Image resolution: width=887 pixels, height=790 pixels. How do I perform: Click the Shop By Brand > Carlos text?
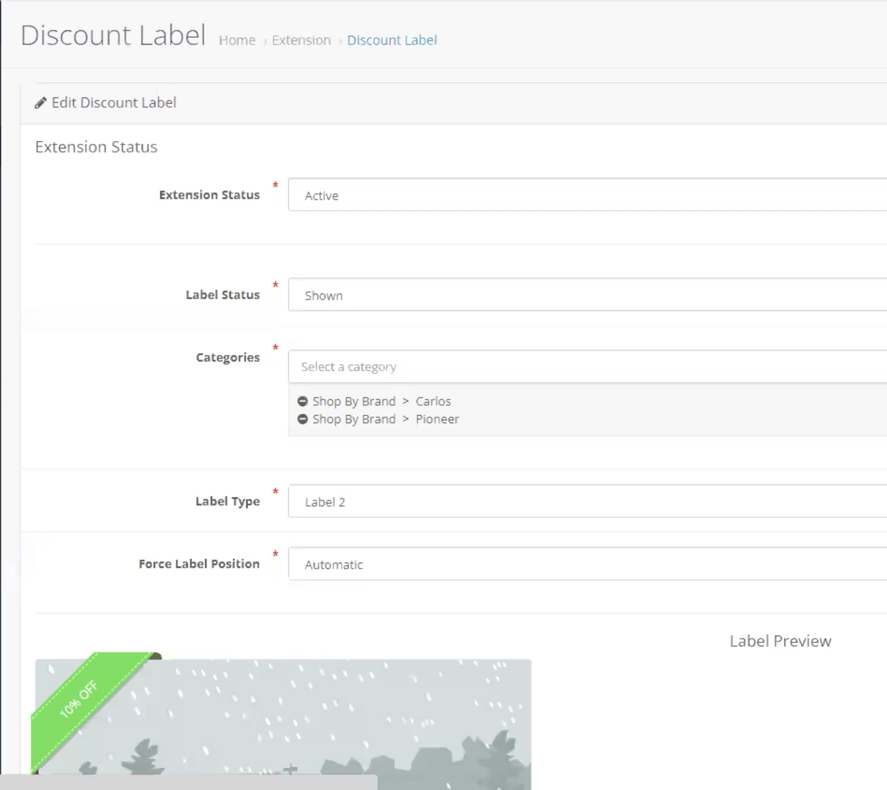[382, 402]
